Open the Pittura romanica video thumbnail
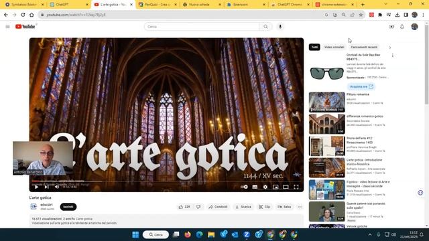 coord(327,102)
